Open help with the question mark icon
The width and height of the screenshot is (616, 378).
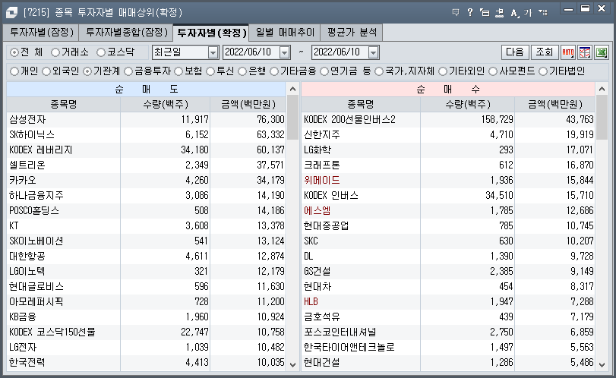[470, 13]
